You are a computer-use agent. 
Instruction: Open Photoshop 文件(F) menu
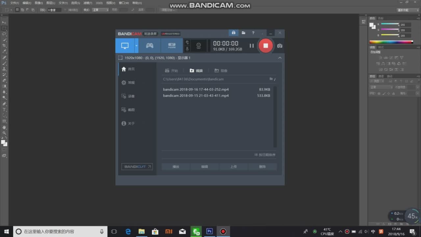pyautogui.click(x=15, y=3)
